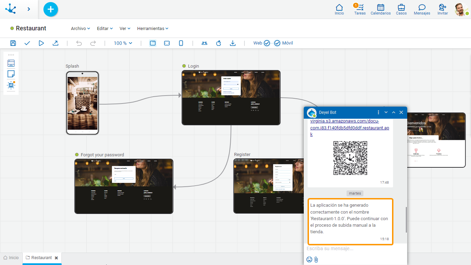The width and height of the screenshot is (471, 265).
Task: Click the Android icon
Action: [204, 43]
